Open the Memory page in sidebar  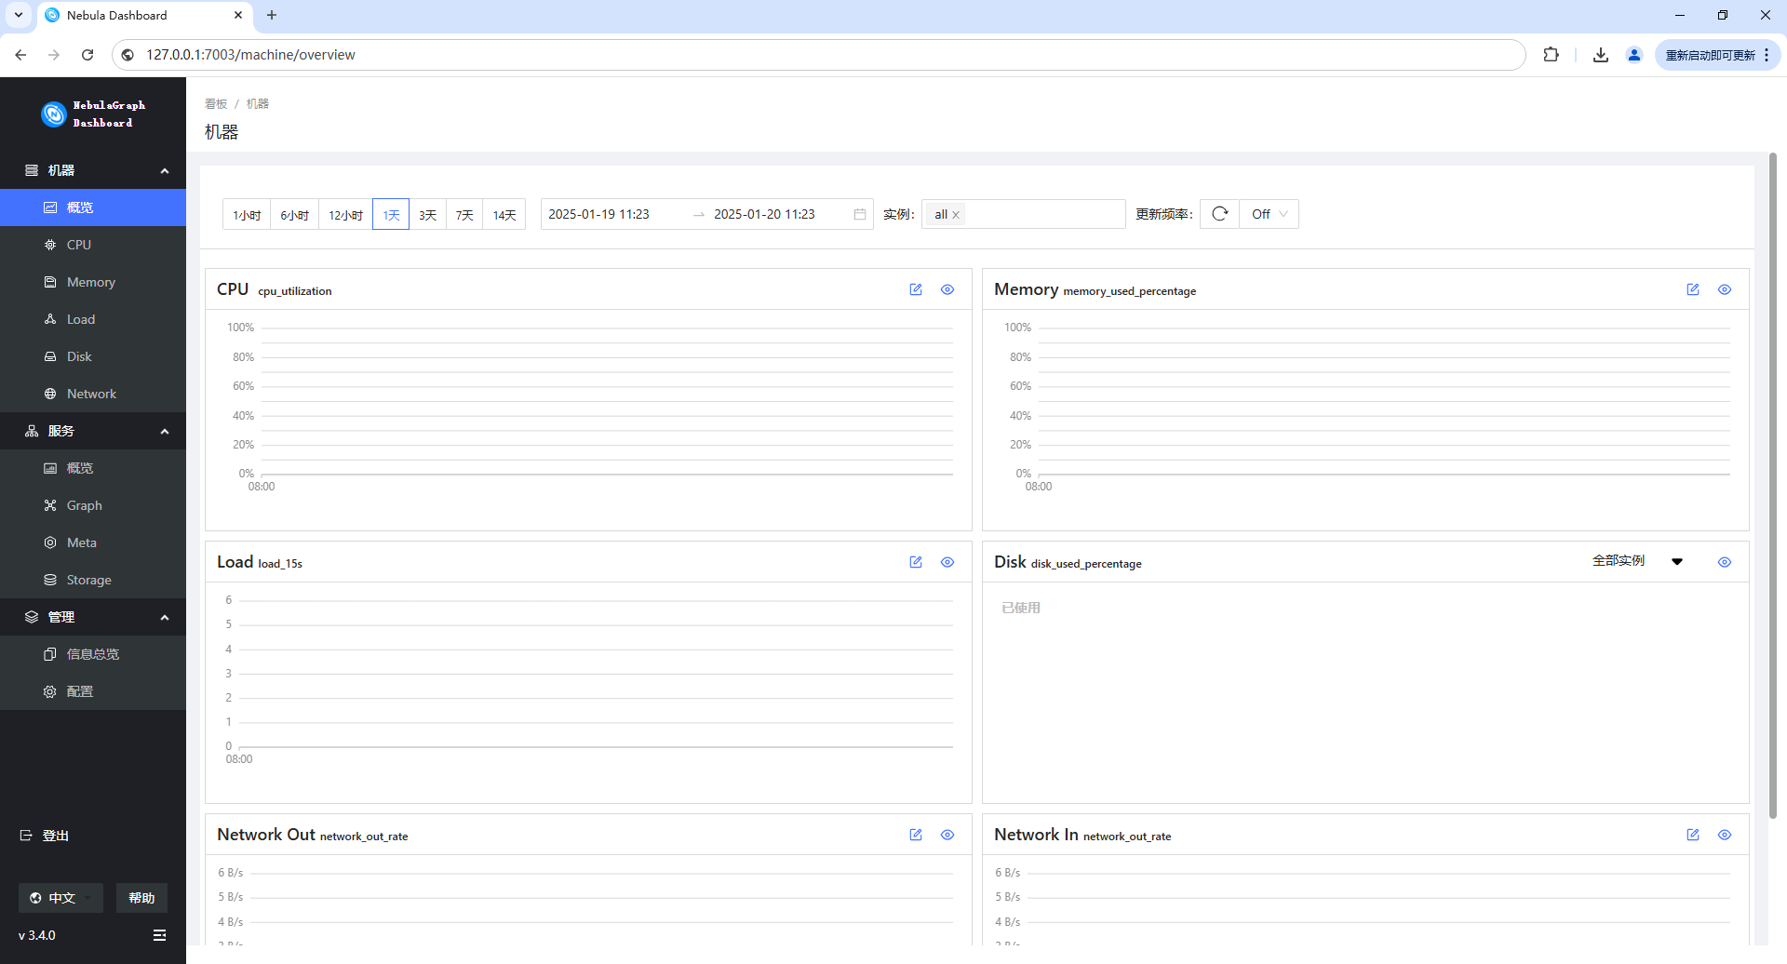click(x=93, y=282)
